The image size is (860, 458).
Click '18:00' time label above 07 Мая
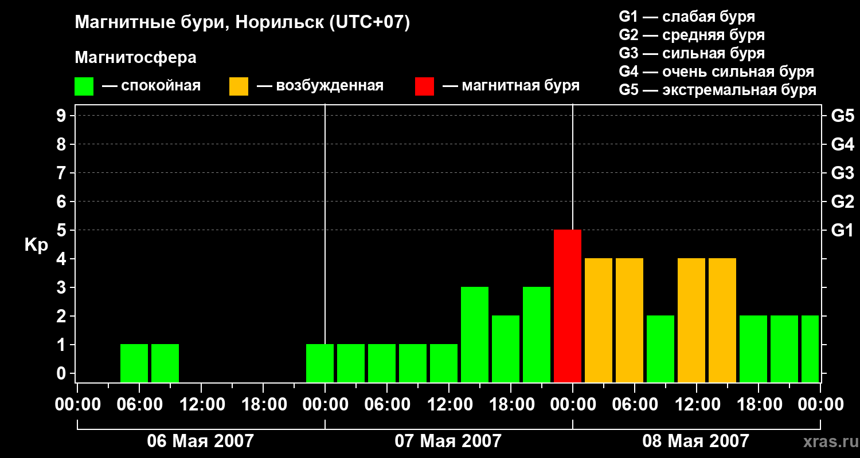[x=511, y=404]
